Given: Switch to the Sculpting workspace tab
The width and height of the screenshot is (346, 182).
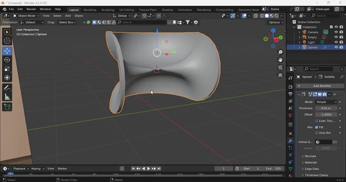Looking at the screenshot, I should (108, 10).
